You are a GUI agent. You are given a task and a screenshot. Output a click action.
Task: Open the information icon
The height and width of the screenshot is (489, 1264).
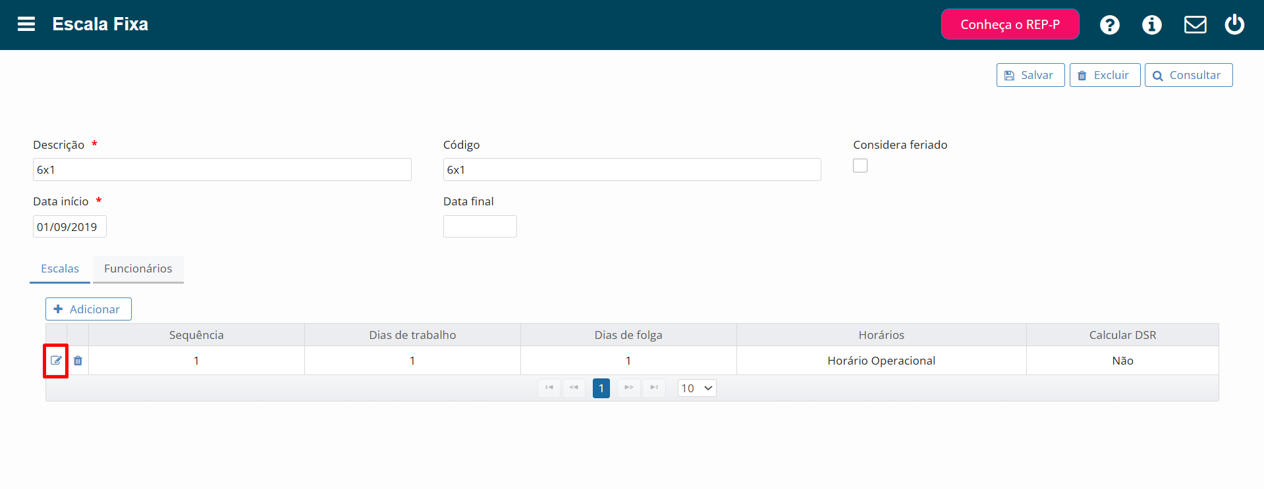click(1151, 25)
